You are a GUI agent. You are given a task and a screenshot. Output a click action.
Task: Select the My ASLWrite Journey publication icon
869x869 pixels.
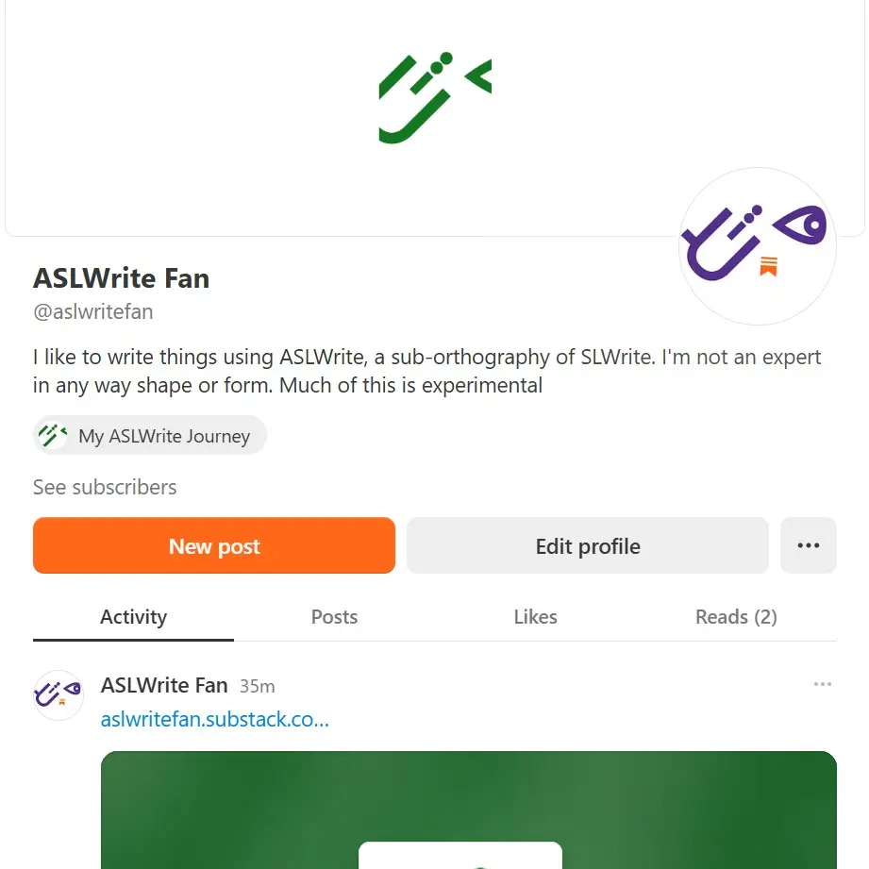[55, 434]
